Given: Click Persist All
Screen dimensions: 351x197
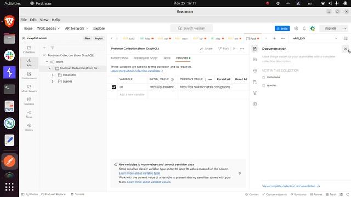Looking at the screenshot, I should pos(223,79).
